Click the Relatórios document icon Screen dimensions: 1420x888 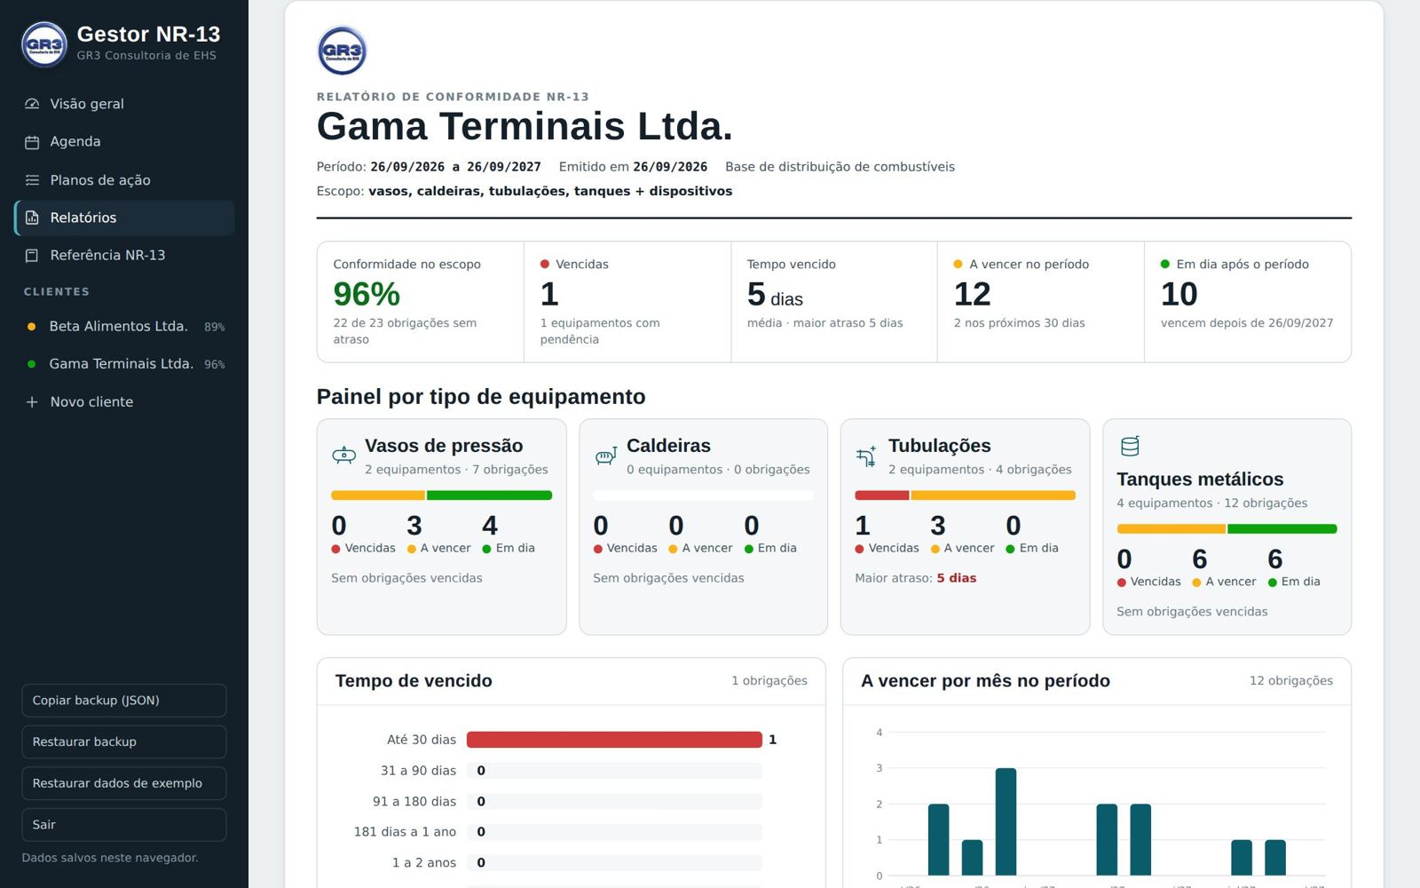32,218
